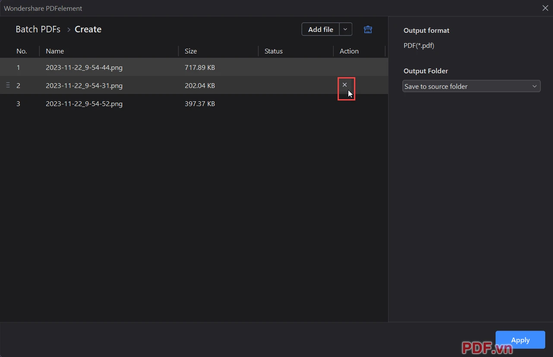Grab the drag handle on row 2
The height and width of the screenshot is (357, 553).
(8, 85)
